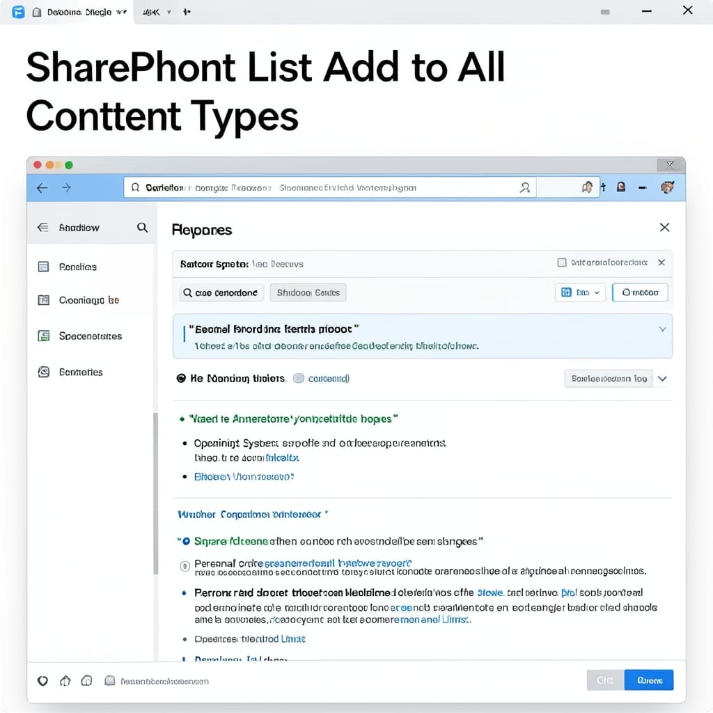This screenshot has height=713, width=713.
Task: Follow the coueanid link beside the toggle
Action: tap(329, 378)
